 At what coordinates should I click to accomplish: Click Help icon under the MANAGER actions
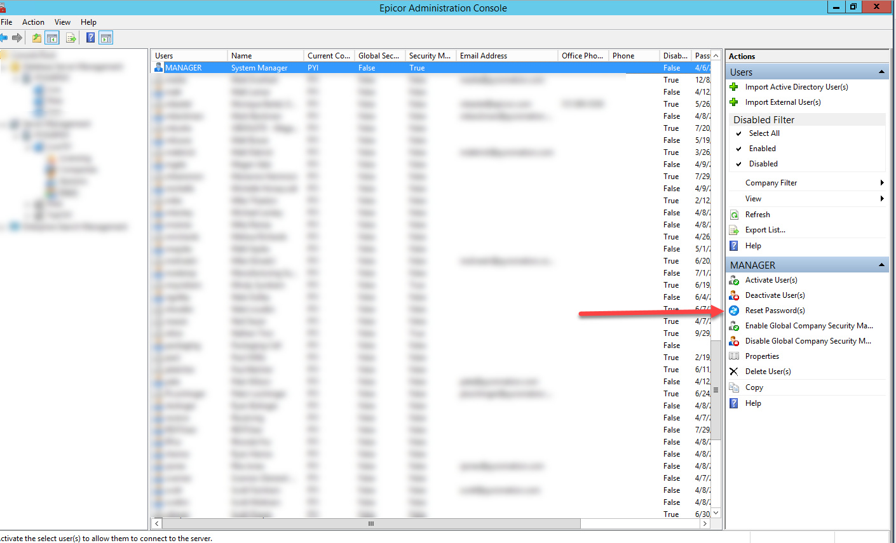(734, 403)
